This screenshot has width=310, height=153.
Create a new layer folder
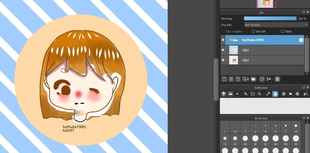pyautogui.click(x=253, y=79)
